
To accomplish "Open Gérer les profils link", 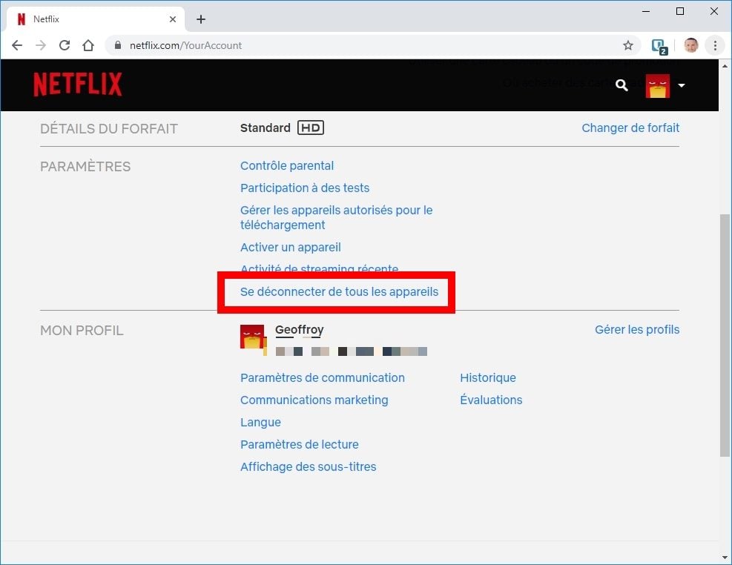I will [637, 329].
